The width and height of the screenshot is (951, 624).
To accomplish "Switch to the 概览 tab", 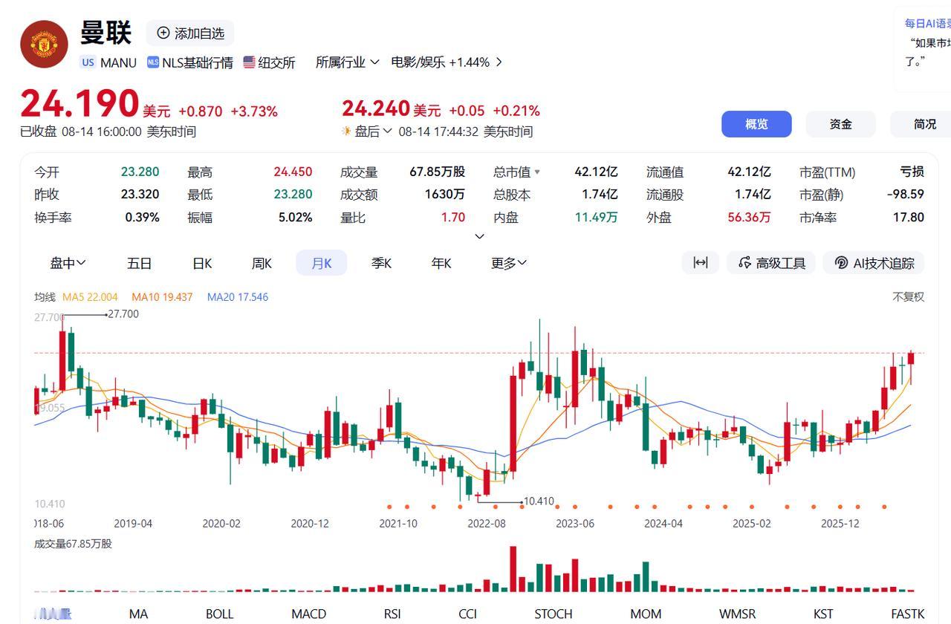I will pos(756,124).
